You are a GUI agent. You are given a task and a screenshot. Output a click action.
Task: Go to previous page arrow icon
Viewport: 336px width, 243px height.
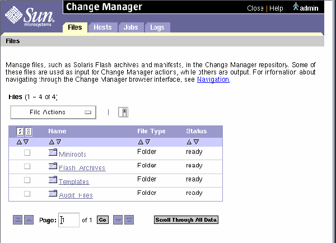[x=29, y=220]
